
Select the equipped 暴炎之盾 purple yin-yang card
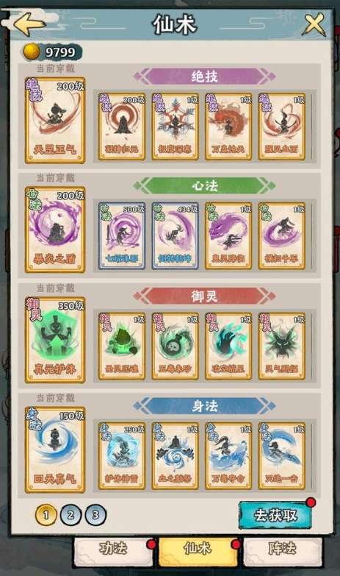click(x=55, y=230)
